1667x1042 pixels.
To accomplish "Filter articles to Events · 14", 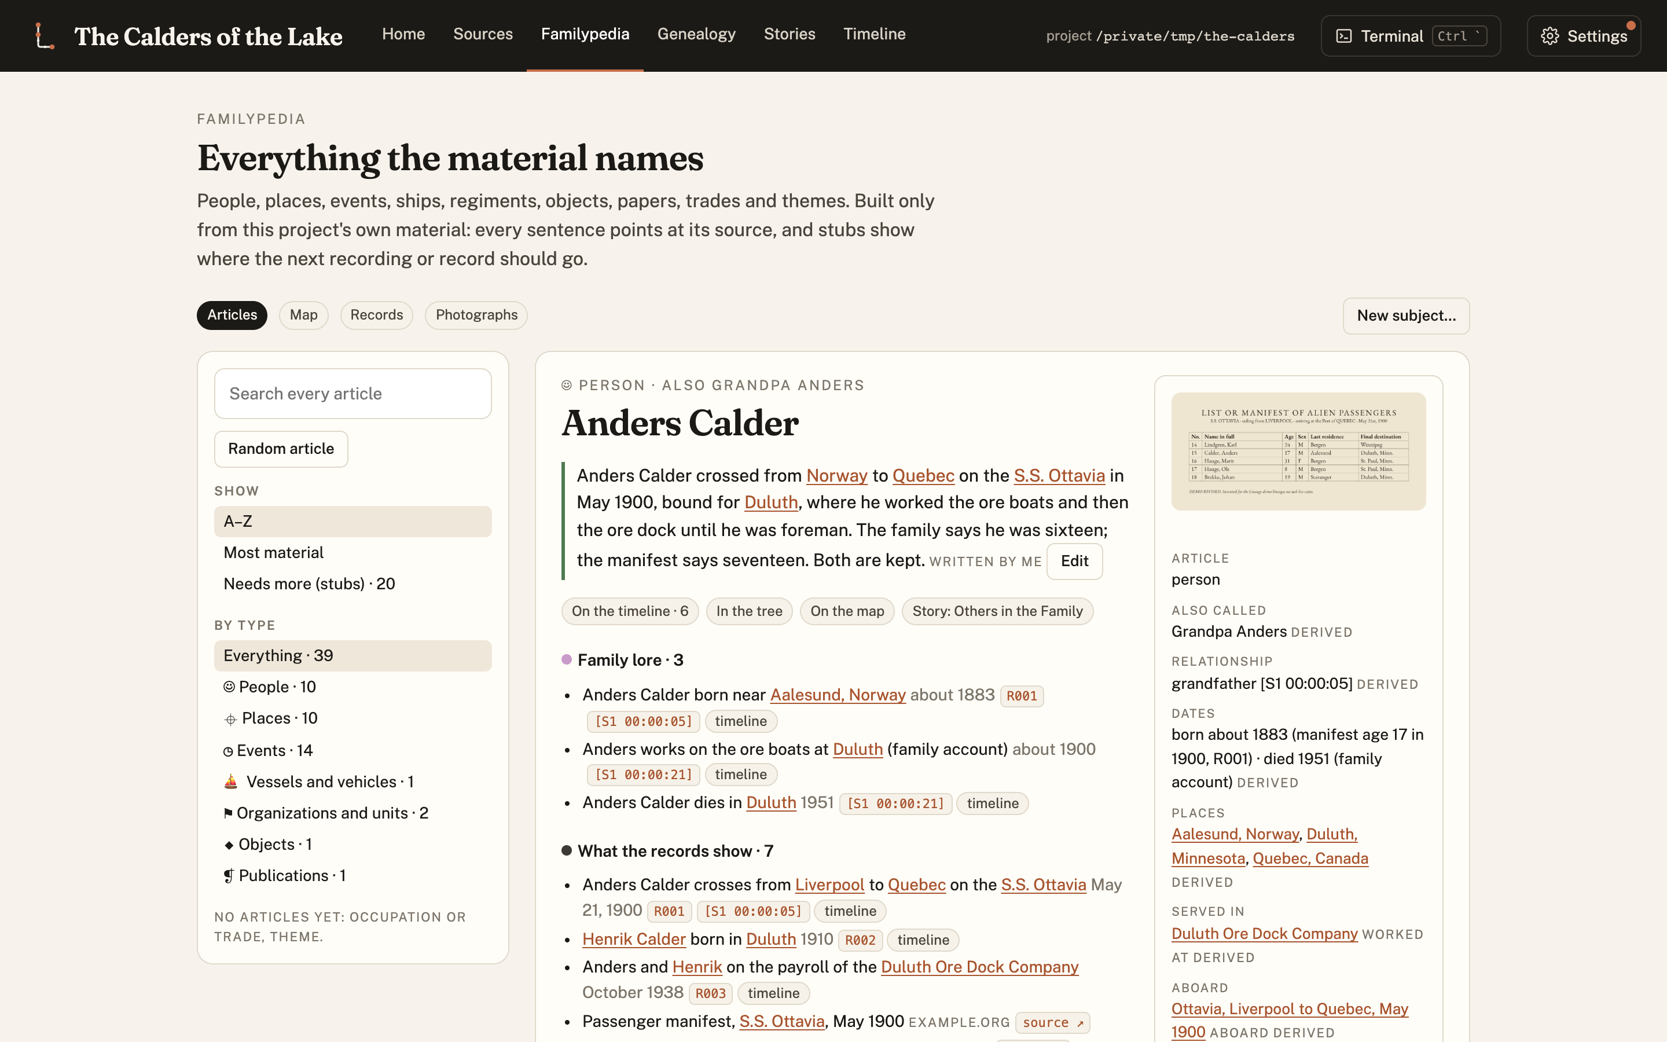I will 353,750.
